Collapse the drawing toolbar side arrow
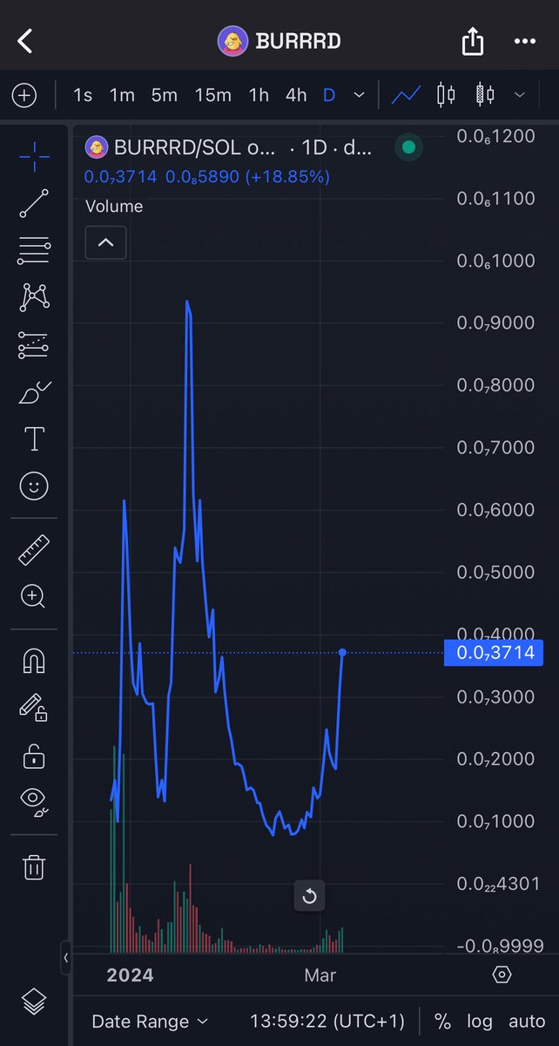The image size is (559, 1046). 66,957
